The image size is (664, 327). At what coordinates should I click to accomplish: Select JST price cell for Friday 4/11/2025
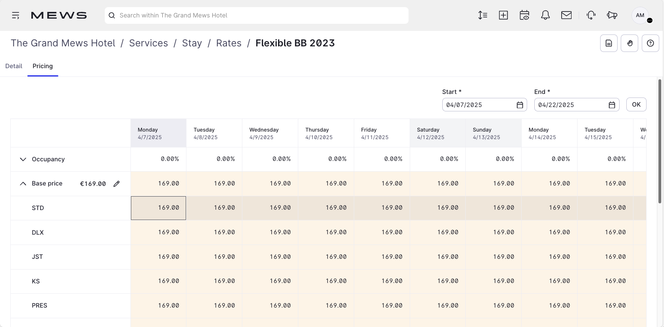[x=382, y=257]
